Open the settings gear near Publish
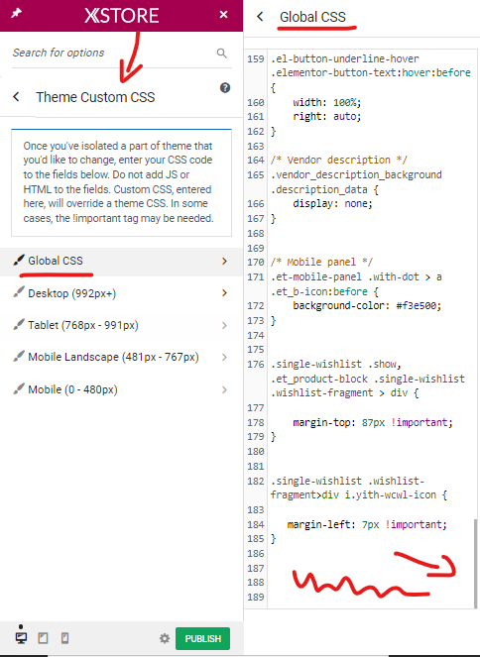The height and width of the screenshot is (657, 480). tap(165, 638)
